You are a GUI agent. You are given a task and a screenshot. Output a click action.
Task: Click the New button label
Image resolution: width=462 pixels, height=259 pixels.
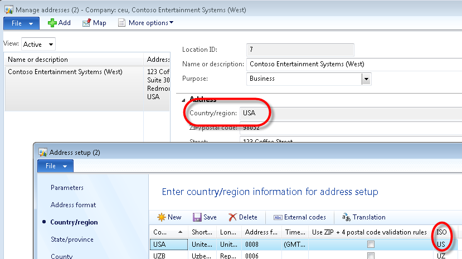[174, 217]
